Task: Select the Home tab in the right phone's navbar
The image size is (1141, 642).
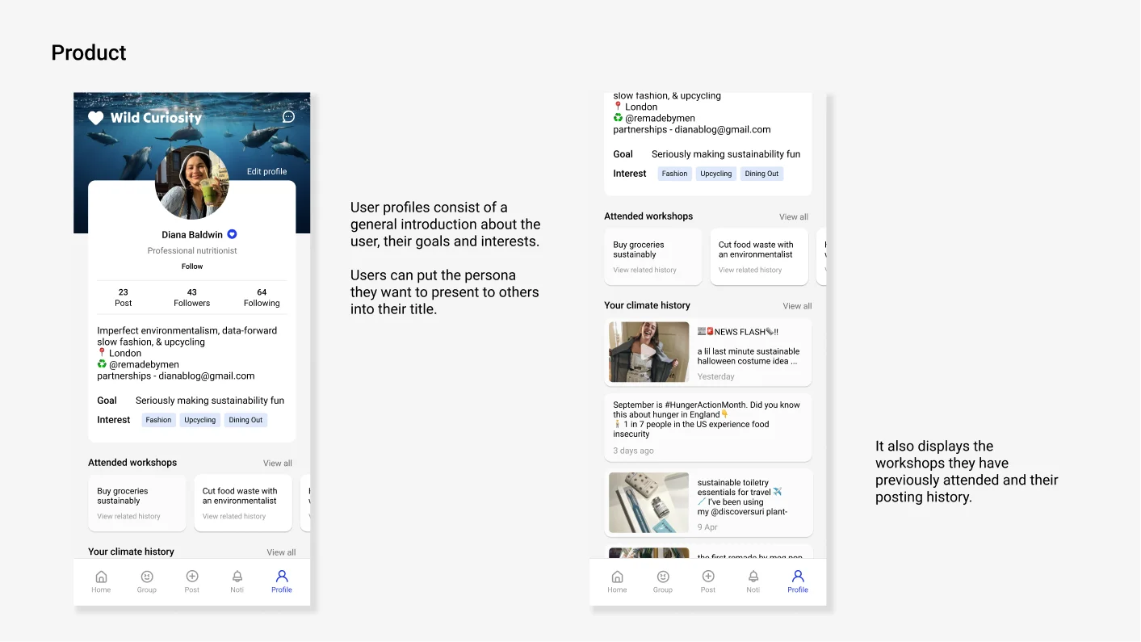Action: coord(617,581)
